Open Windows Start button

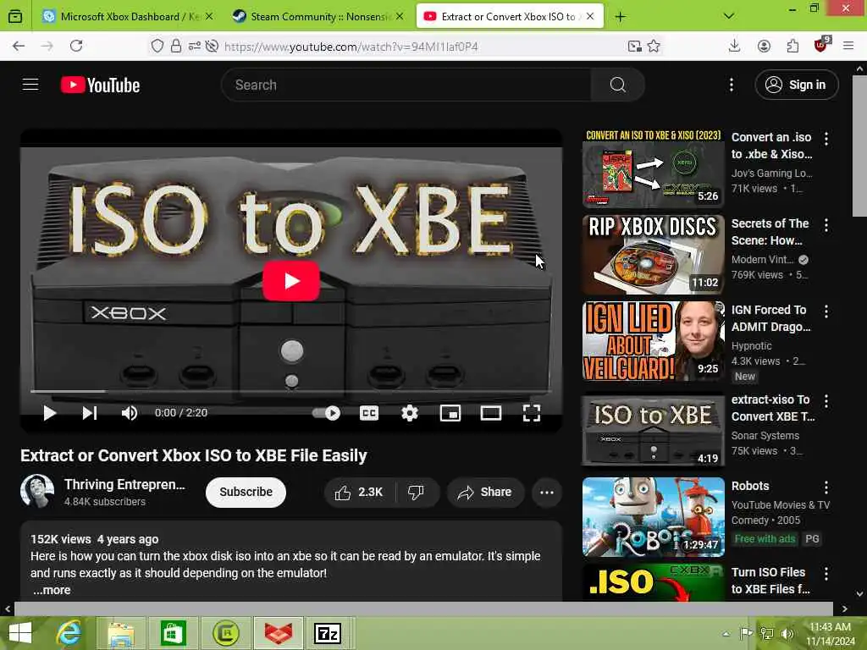point(20,633)
